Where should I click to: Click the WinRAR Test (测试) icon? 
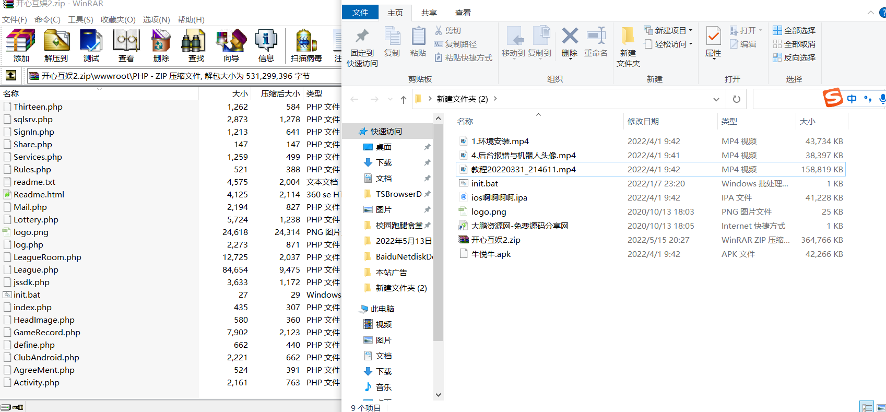tap(91, 45)
